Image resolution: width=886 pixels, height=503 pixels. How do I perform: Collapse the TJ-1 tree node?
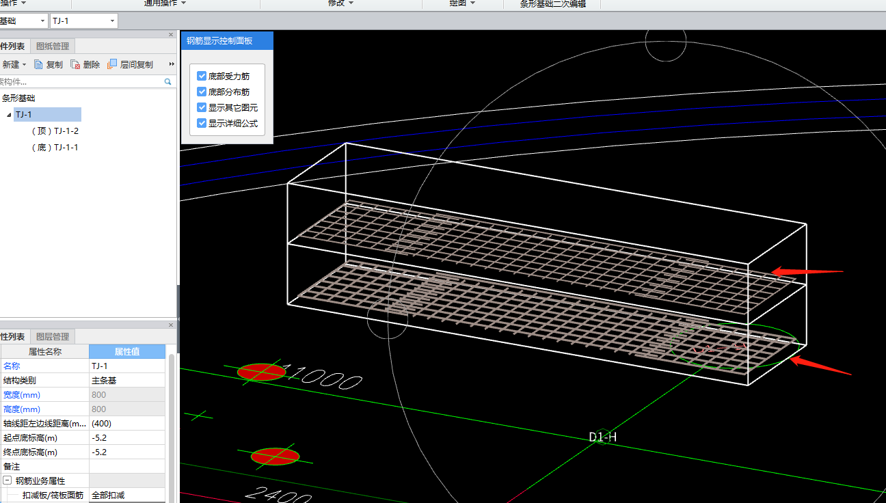pos(9,115)
